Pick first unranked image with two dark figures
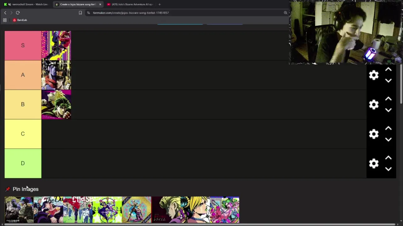Screen dimensions: 403x226 point(19,210)
